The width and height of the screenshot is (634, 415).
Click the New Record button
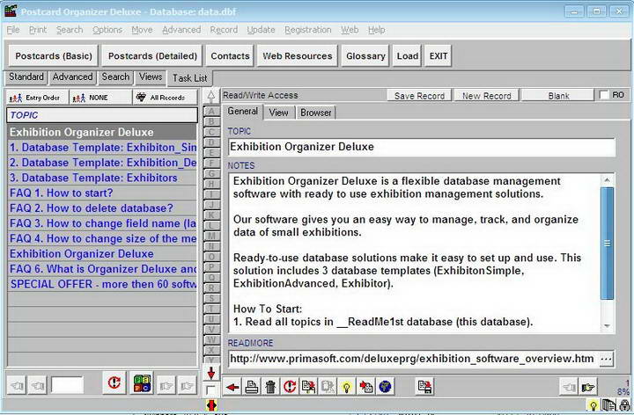coord(486,96)
